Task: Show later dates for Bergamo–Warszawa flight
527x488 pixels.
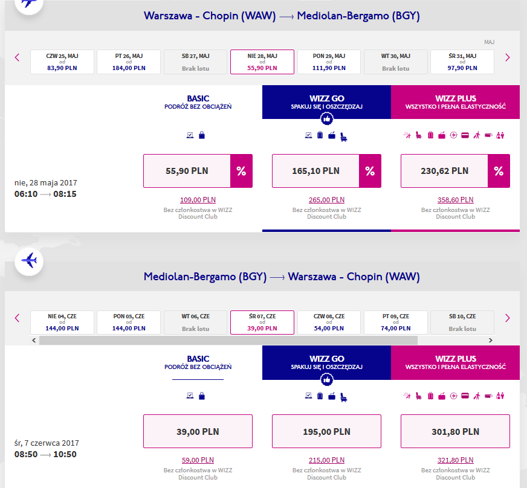Action: 508,318
